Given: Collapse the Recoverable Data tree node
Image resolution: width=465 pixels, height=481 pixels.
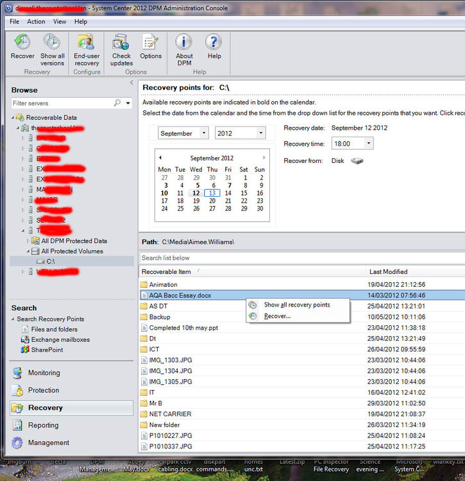Looking at the screenshot, I should (x=13, y=117).
